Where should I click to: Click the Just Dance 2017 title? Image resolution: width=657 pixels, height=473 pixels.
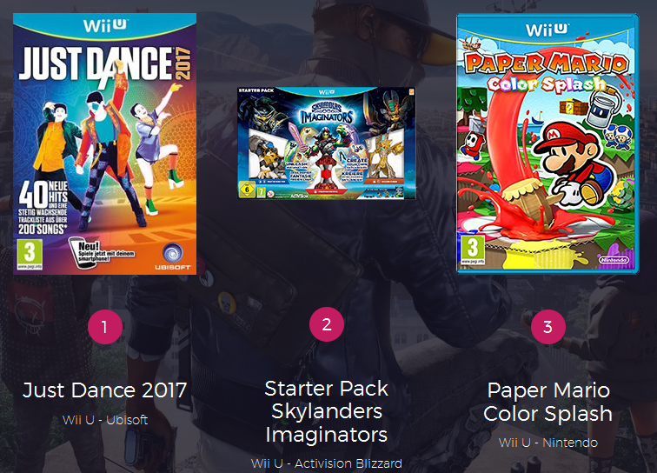(x=105, y=390)
